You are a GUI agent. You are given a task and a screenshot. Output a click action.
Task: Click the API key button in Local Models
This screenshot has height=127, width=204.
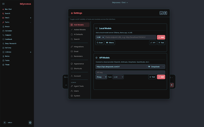[153, 43]
